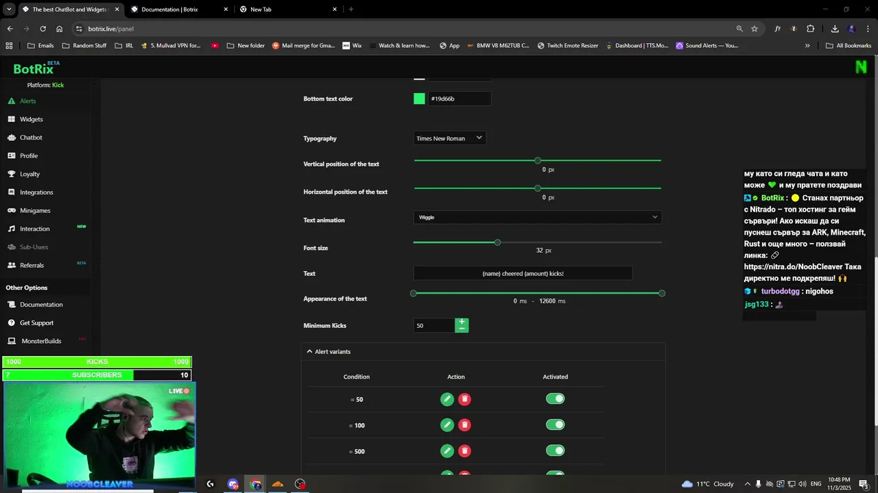878x493 pixels.
Task: Open the Random Stuff bookmark folder
Action: pyautogui.click(x=84, y=46)
